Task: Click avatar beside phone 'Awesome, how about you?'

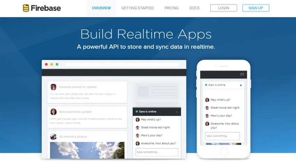Action: [x=207, y=124]
